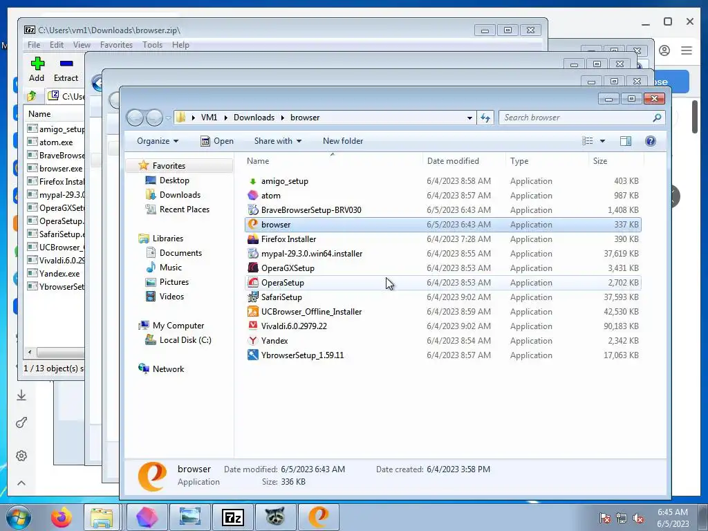
Task: Select mypal-29.3.0.win64.installer icon
Action: point(253,253)
